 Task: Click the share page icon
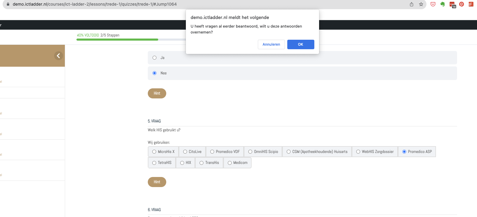click(412, 4)
